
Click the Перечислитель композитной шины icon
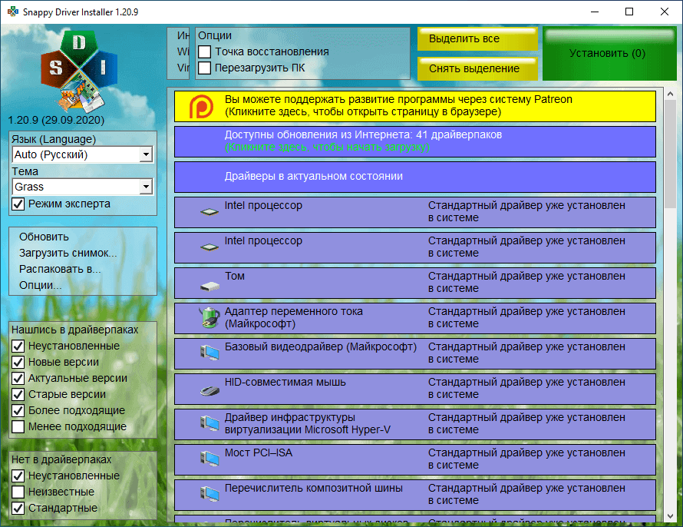(x=210, y=493)
